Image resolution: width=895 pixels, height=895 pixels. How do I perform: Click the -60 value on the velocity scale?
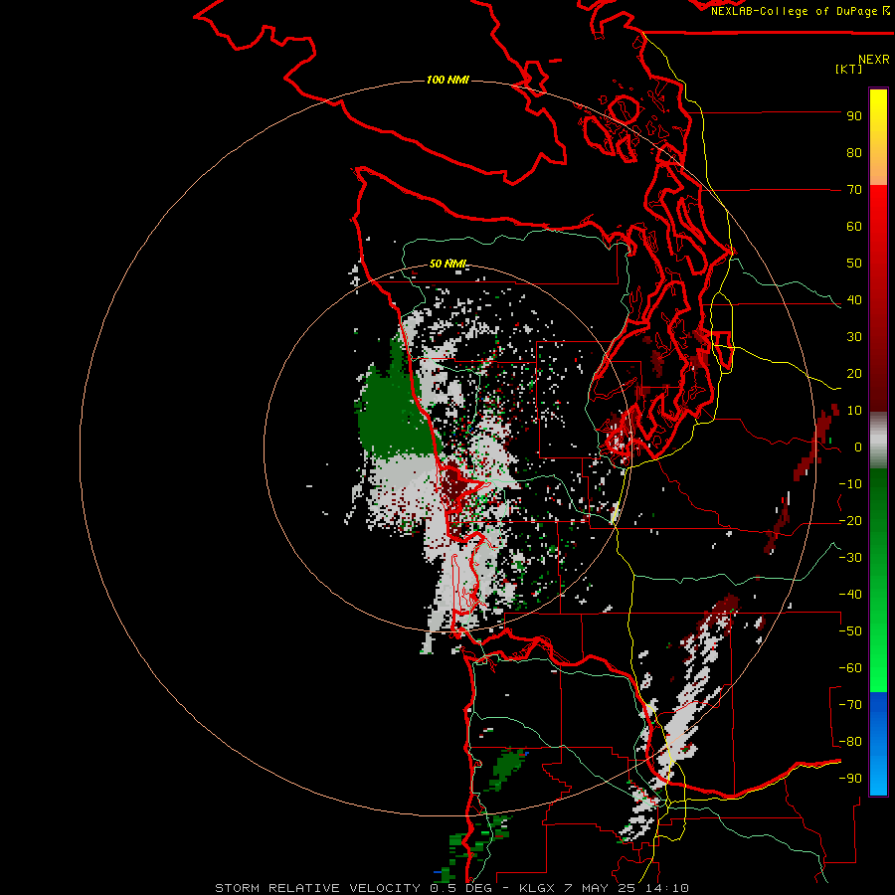[x=850, y=668]
